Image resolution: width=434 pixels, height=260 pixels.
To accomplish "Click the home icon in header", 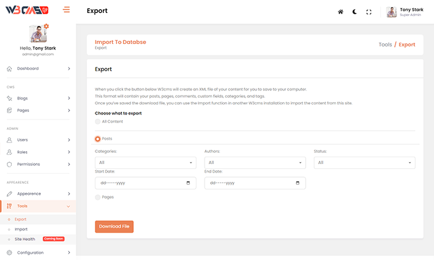I will tap(340, 12).
